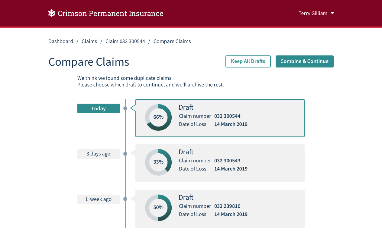Click the Crimson Permanent Insurance title text

point(110,13)
